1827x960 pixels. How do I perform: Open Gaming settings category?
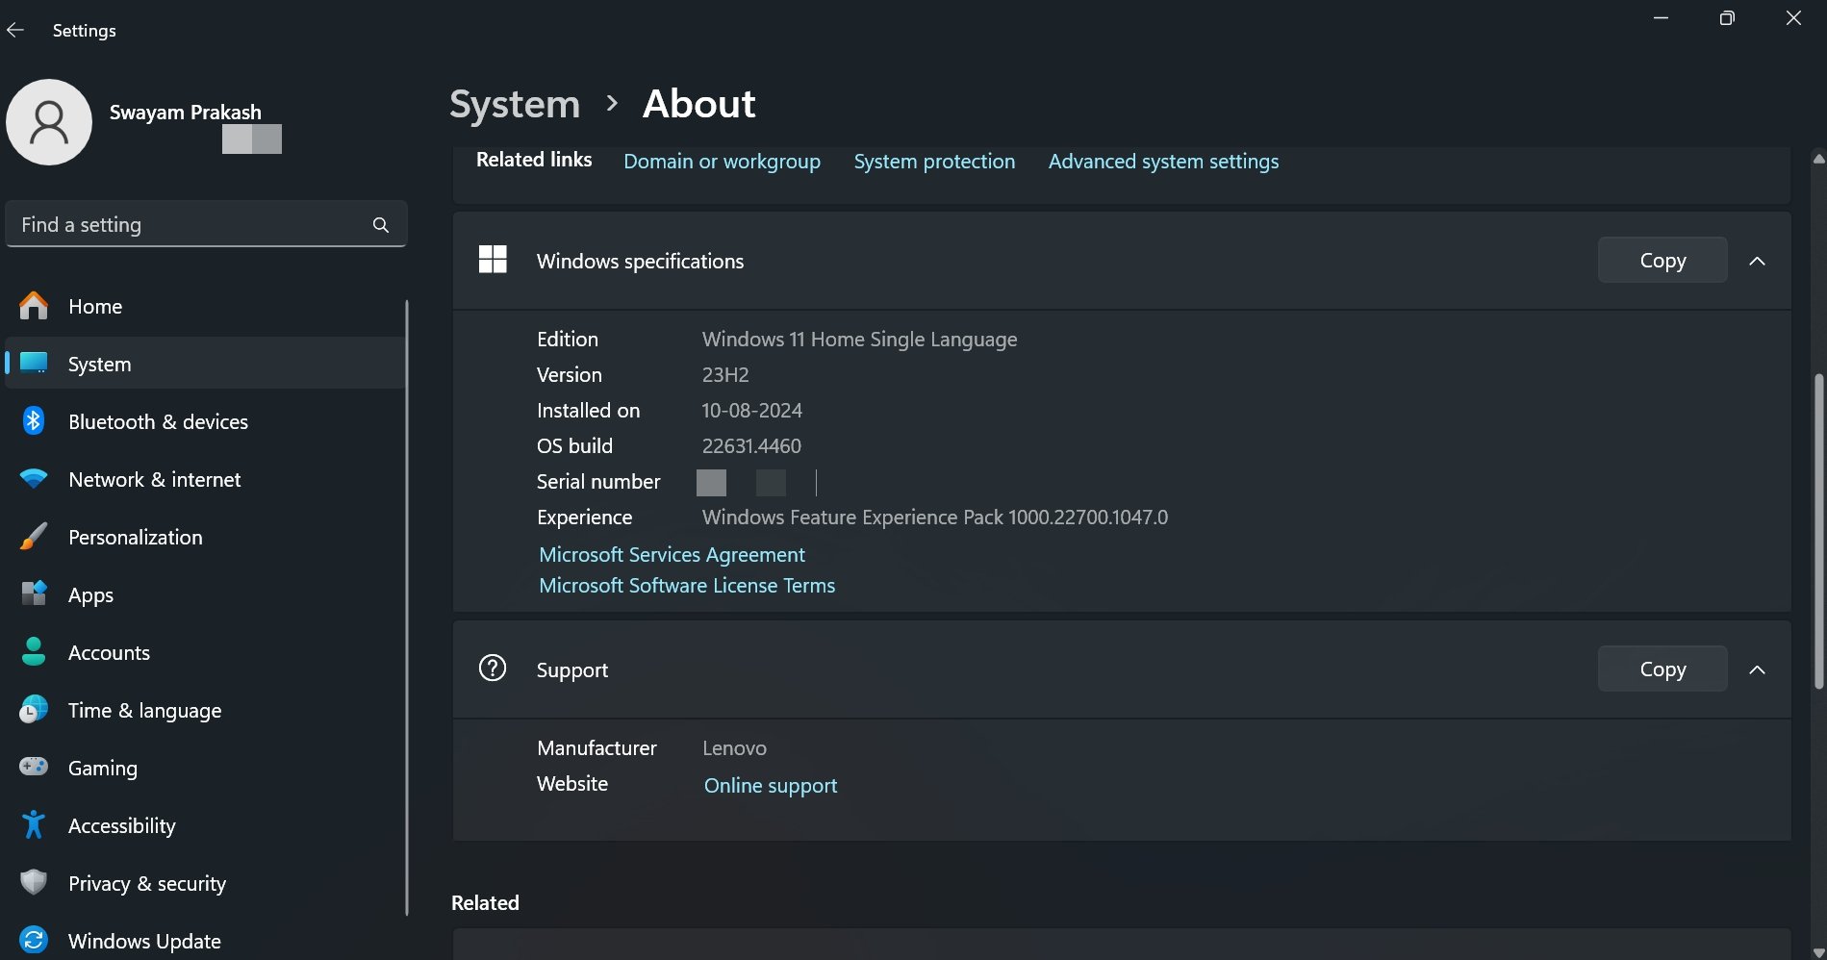[205, 768]
